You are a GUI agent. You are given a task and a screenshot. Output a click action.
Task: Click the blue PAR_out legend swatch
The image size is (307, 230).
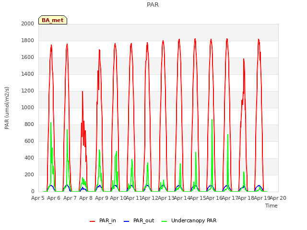coord(127,221)
